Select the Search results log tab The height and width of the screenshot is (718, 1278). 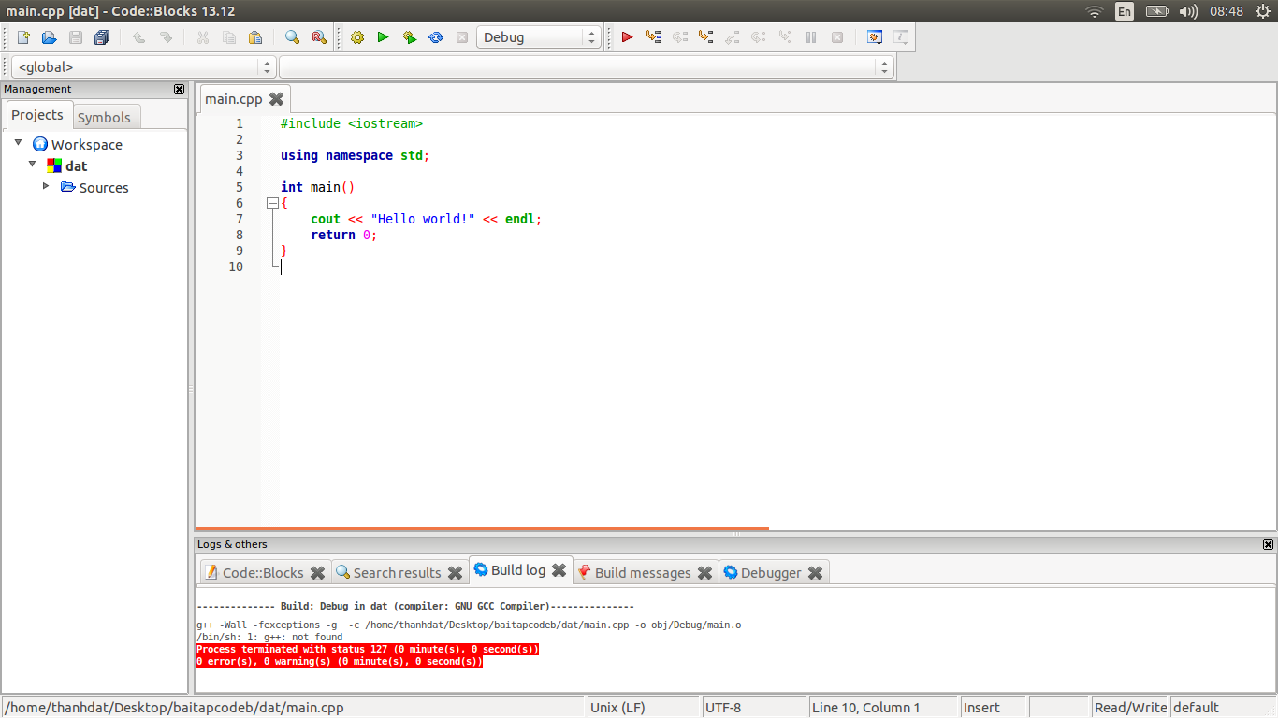(x=397, y=572)
